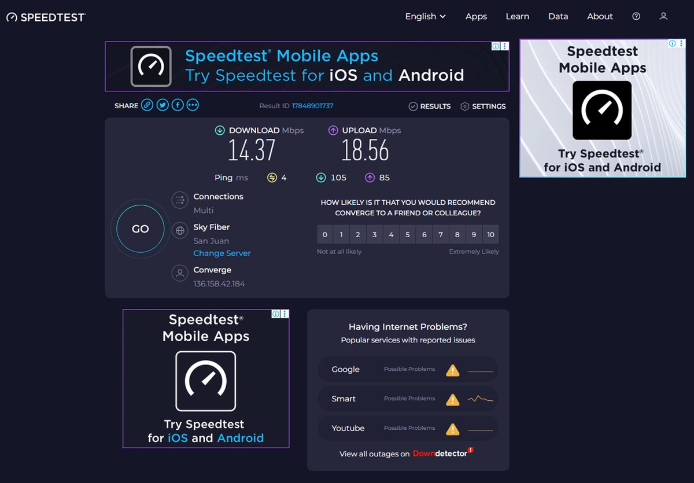Open the Google outage row

point(408,370)
